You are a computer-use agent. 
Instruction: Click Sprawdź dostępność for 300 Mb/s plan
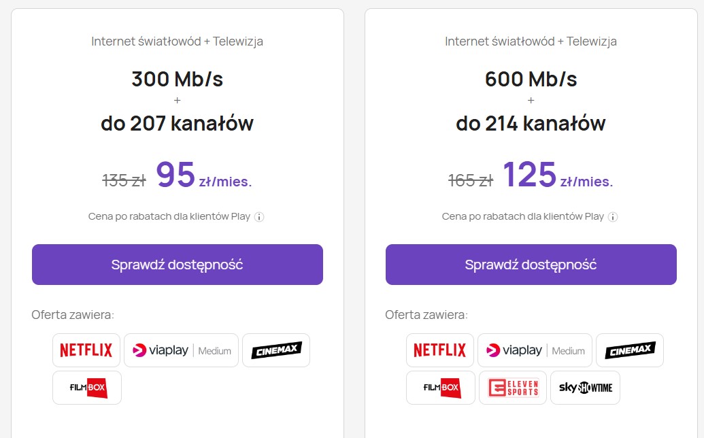(178, 265)
